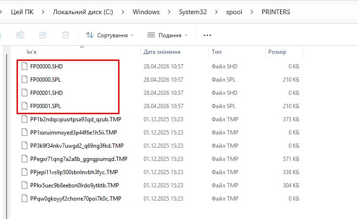This screenshot has height=219, width=358.
Task: Click the Share icon in the toolbar
Action: point(43,35)
